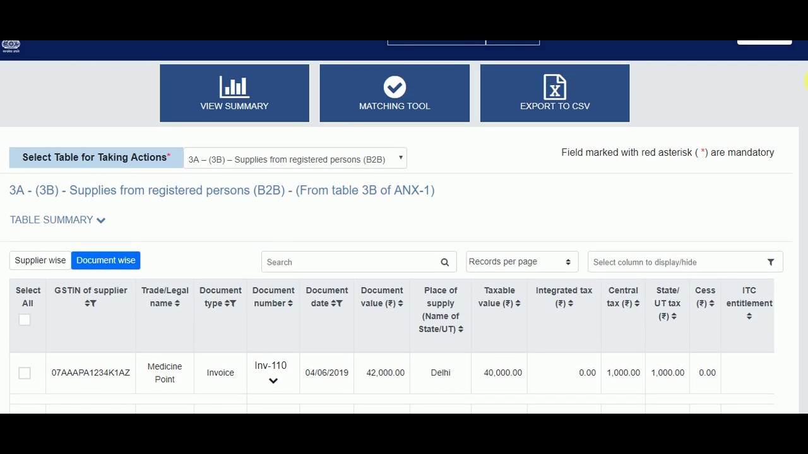
Task: Switch to Document wise view
Action: (105, 260)
